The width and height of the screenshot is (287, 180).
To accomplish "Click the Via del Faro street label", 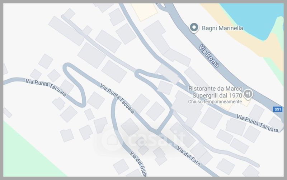I will tap(189, 156).
